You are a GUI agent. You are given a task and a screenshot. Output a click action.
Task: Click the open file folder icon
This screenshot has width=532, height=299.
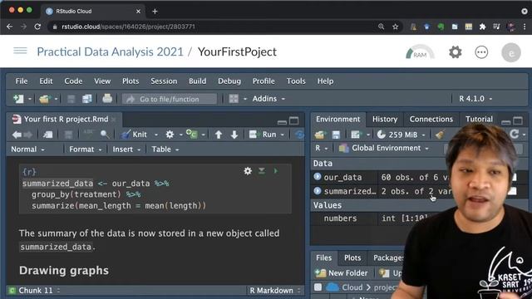click(x=44, y=99)
